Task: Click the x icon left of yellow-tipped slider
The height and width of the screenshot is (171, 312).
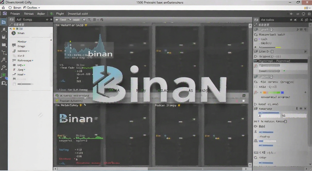Action: [255, 47]
